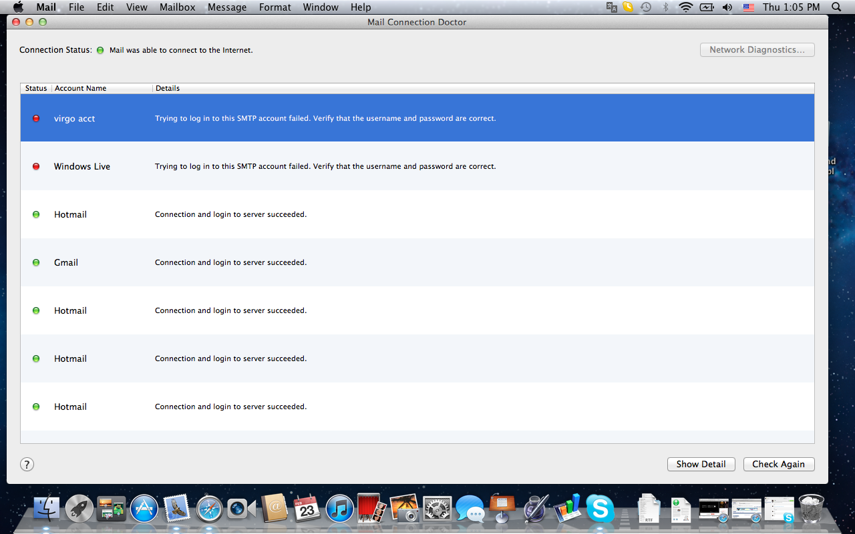This screenshot has width=855, height=534.
Task: Launch iTunes from the Dock
Action: tap(340, 509)
